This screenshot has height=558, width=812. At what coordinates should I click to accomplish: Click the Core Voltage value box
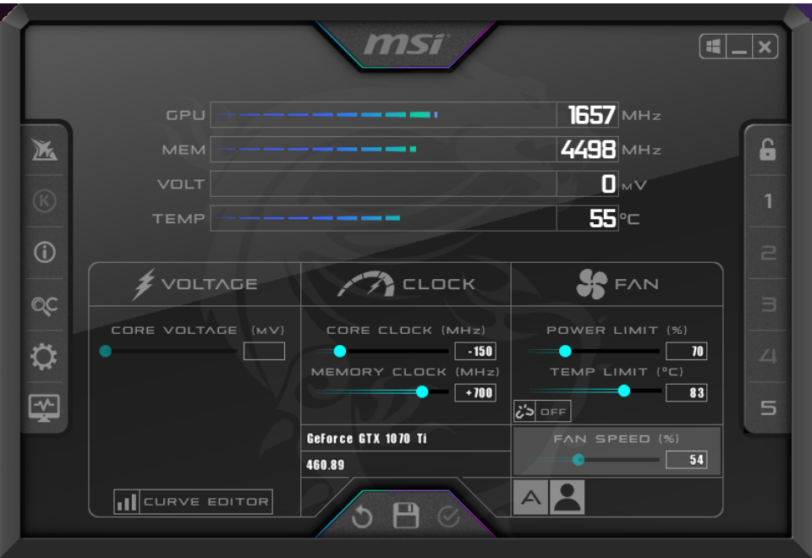pos(264,351)
